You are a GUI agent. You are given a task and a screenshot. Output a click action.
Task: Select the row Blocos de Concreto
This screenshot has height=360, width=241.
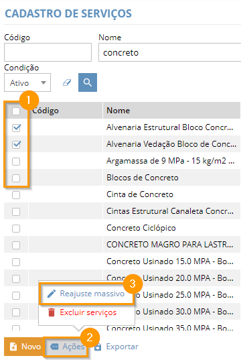pyautogui.click(x=122, y=178)
